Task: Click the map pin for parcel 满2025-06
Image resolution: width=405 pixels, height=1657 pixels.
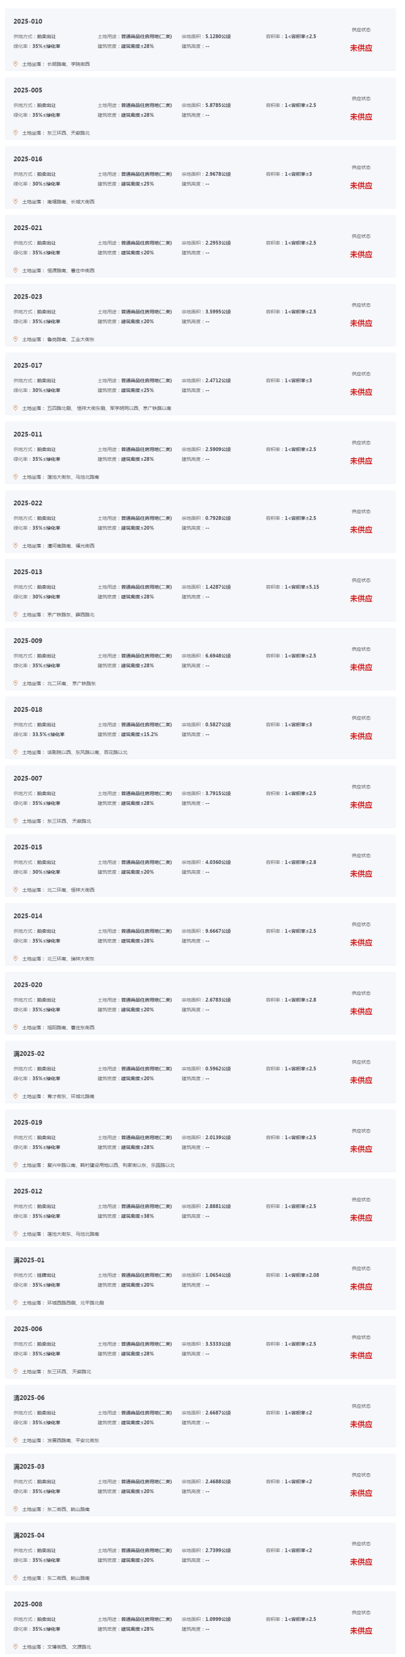Action: 15,1440
